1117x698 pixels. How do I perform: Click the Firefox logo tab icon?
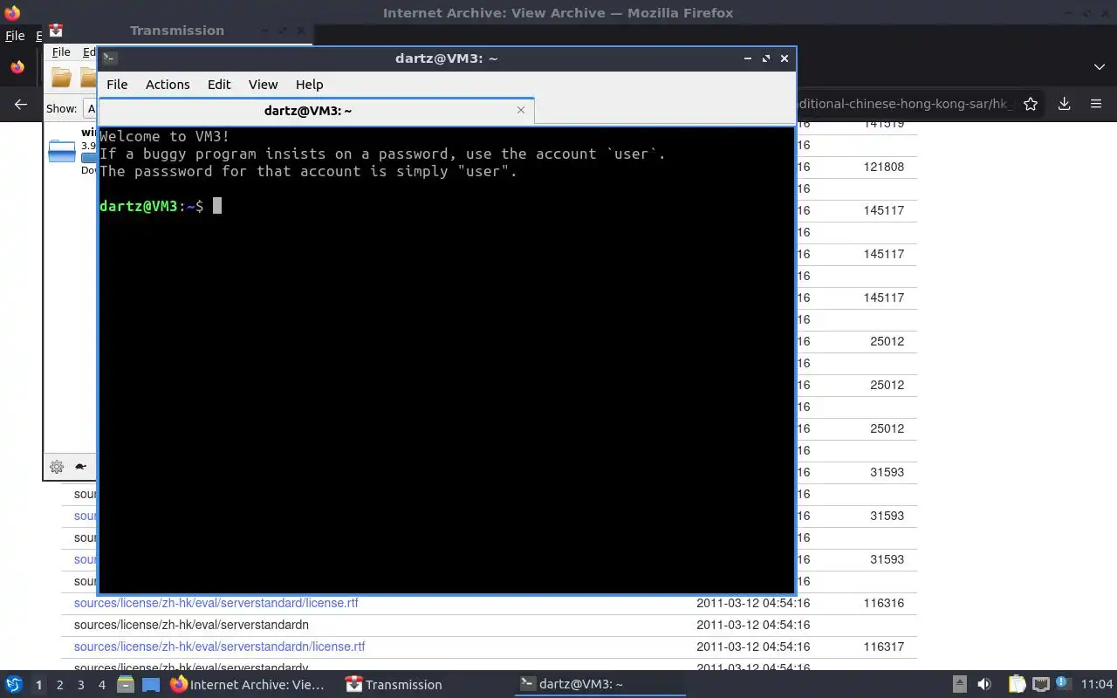tap(17, 67)
